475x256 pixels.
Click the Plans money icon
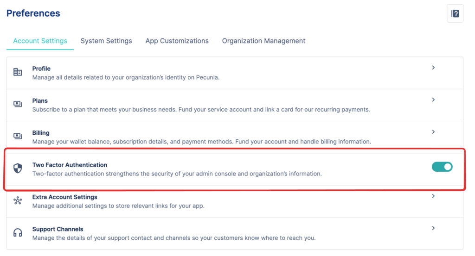[18, 104]
